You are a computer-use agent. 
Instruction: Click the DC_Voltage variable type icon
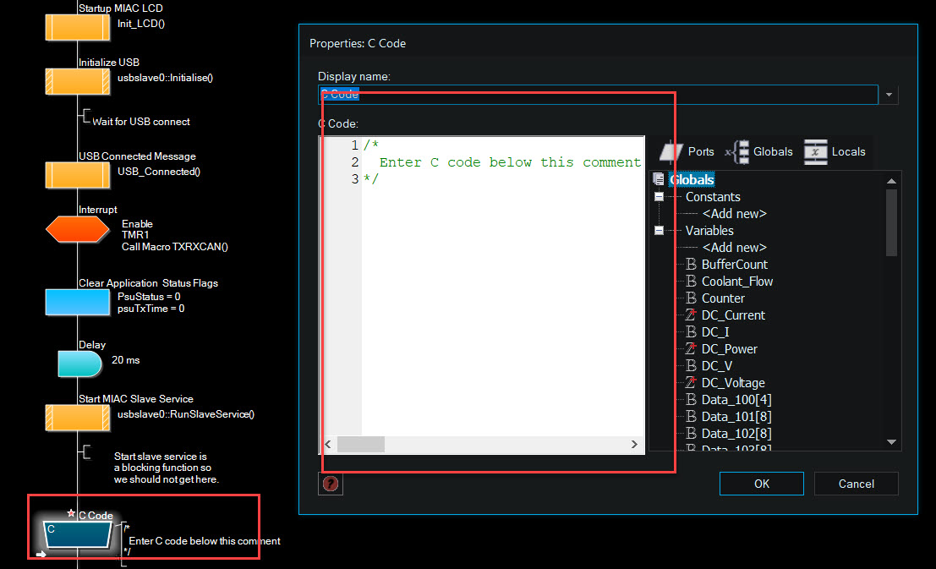coord(692,382)
